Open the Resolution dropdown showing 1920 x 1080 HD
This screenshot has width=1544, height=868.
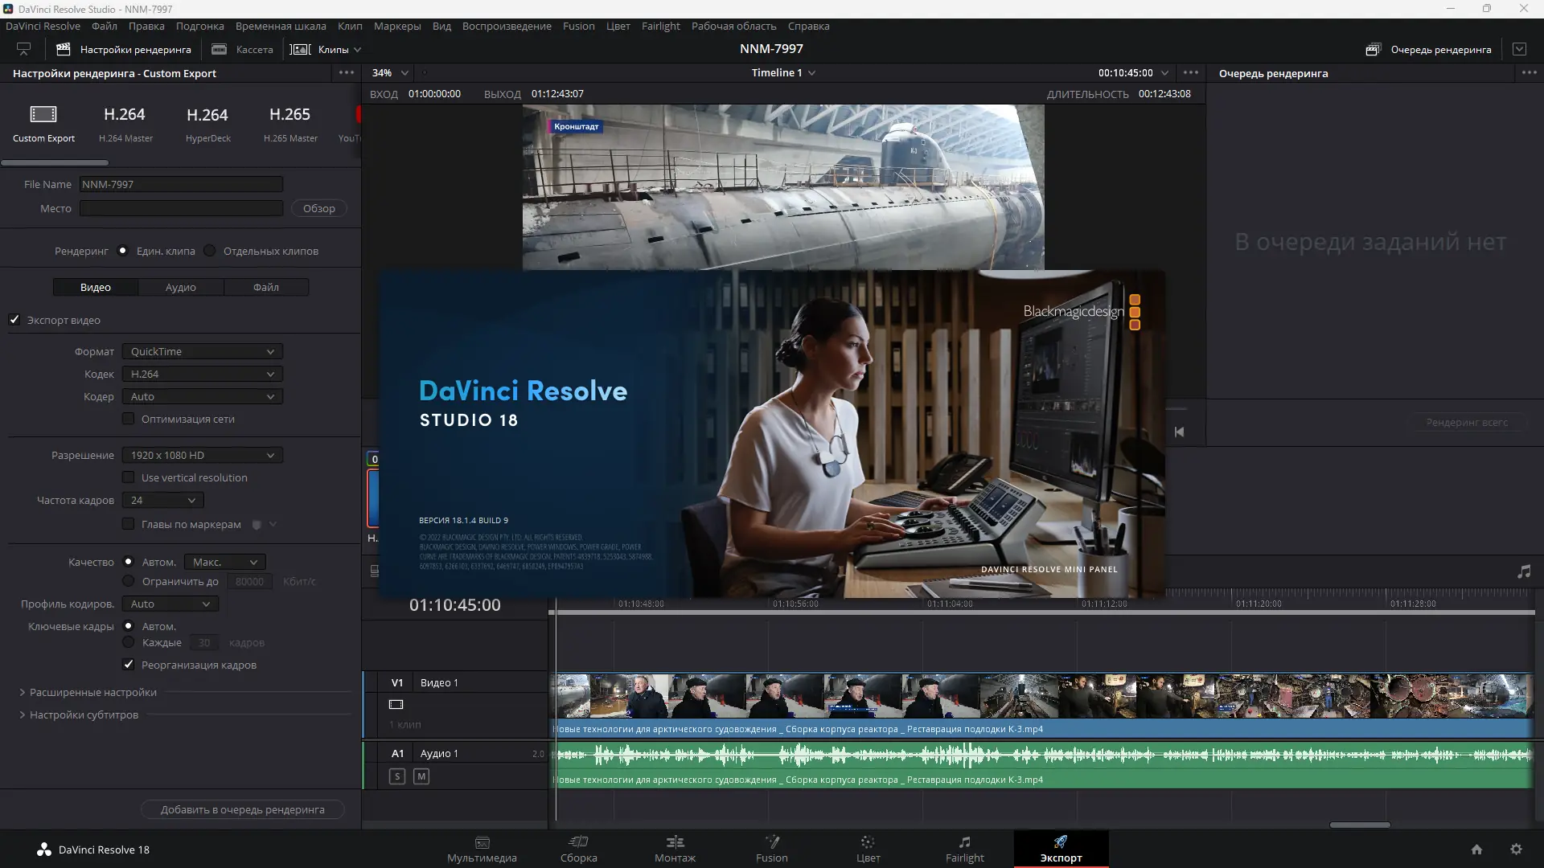[202, 455]
